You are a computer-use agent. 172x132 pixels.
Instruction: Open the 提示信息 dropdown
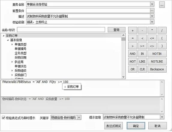tap(162, 117)
